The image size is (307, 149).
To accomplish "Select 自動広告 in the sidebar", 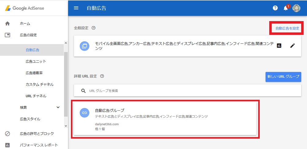I will (x=33, y=50).
